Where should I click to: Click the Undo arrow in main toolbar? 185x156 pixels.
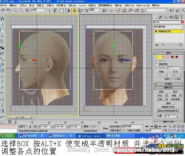pyautogui.click(x=3, y=11)
